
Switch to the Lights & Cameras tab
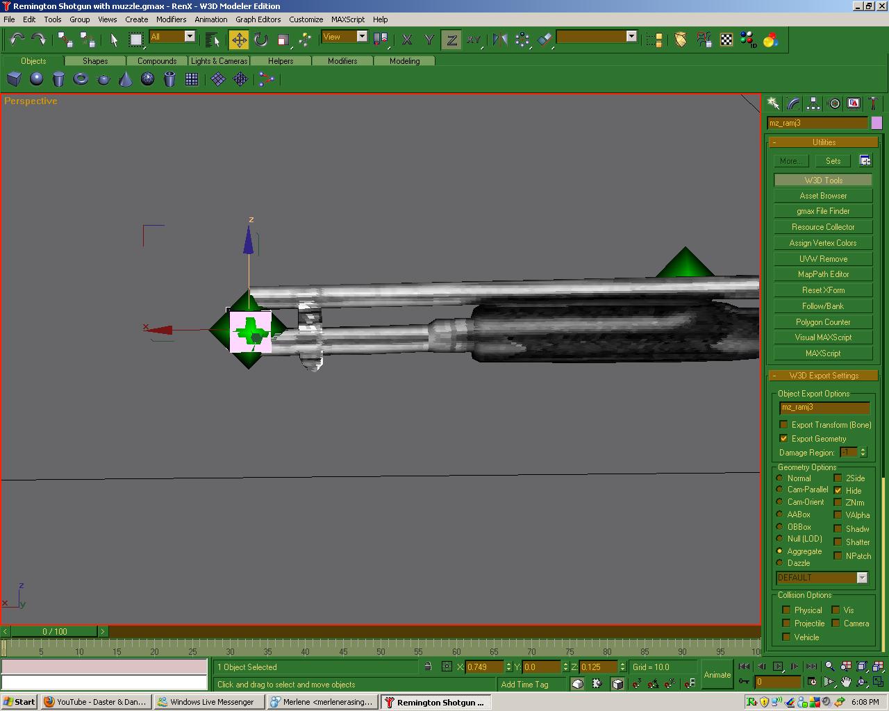[219, 61]
